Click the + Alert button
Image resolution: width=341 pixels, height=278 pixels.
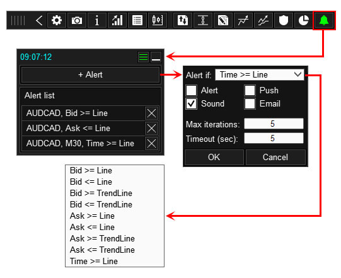(x=90, y=75)
